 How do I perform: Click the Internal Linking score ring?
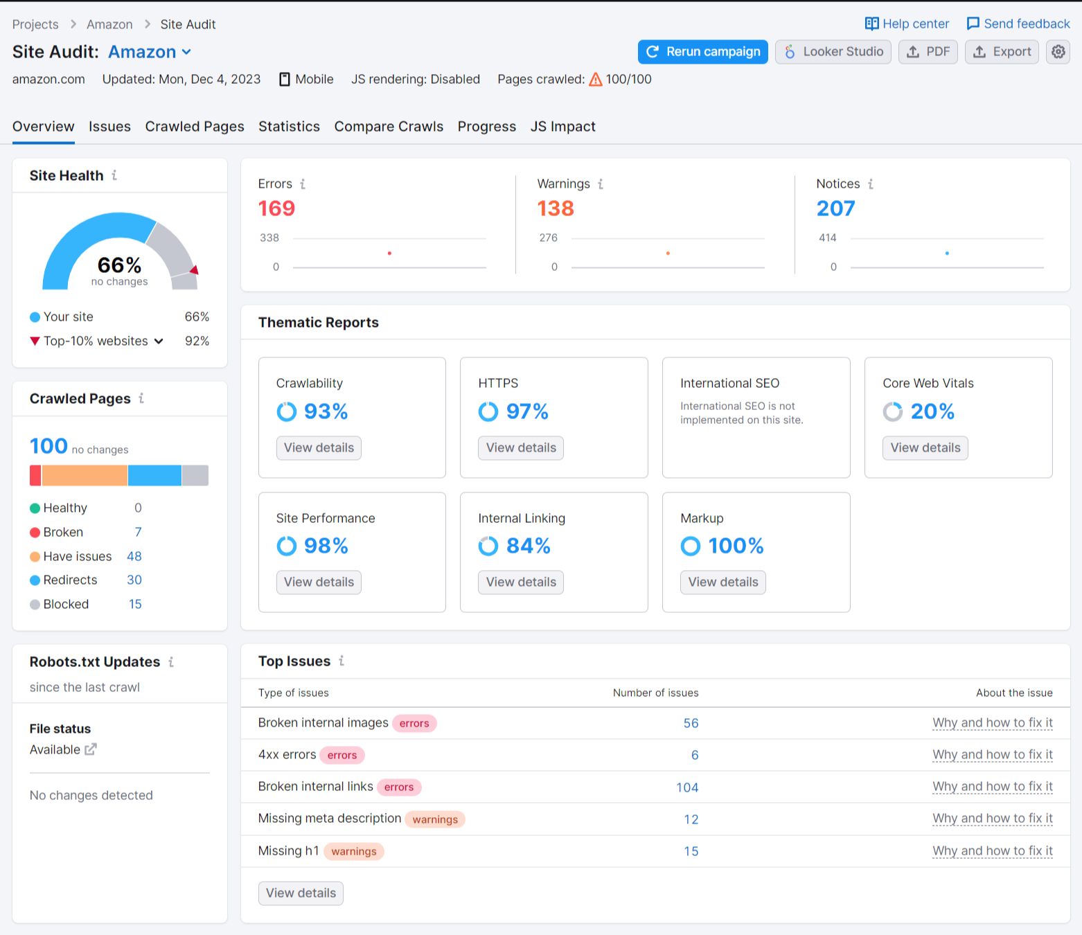click(488, 546)
